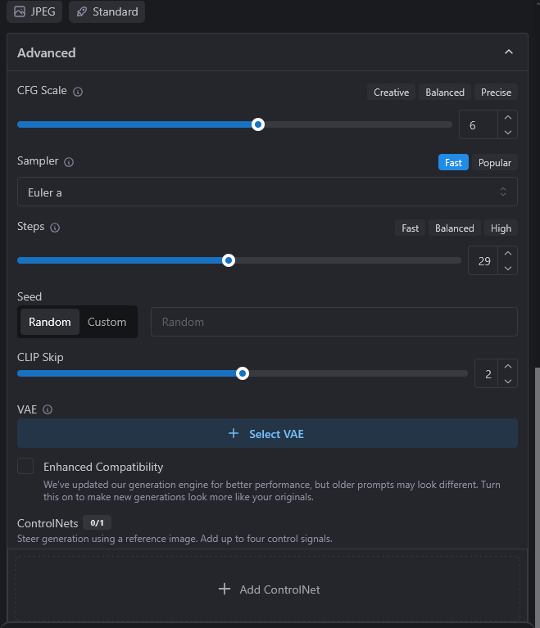Open the Sampler info icon
The height and width of the screenshot is (628, 540).
pyautogui.click(x=69, y=162)
